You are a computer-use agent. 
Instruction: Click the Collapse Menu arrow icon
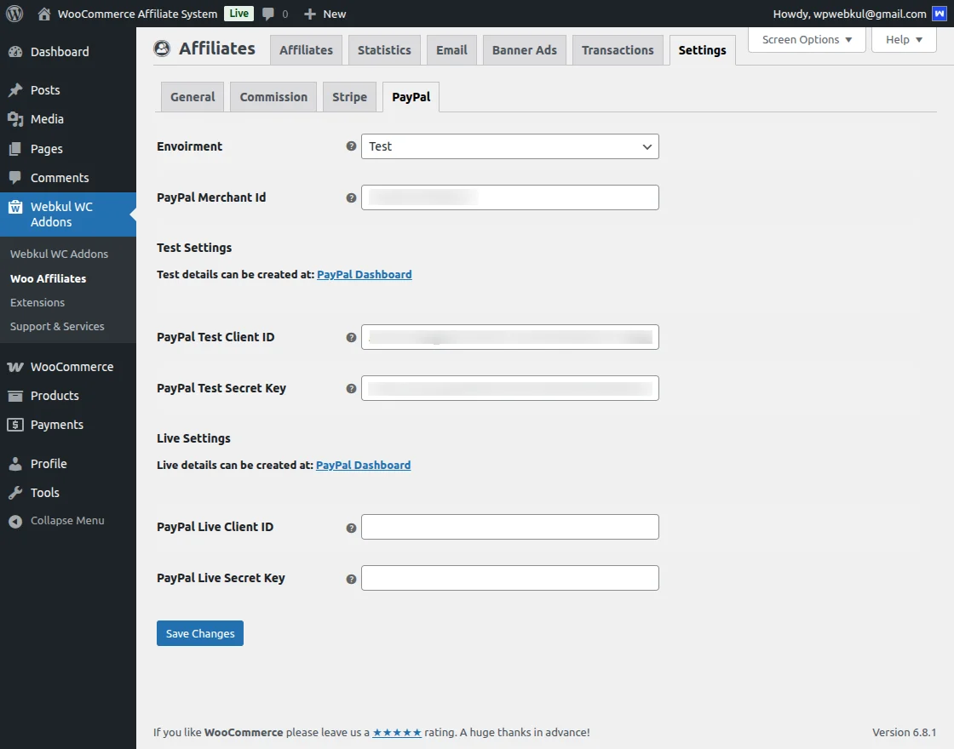click(x=15, y=521)
